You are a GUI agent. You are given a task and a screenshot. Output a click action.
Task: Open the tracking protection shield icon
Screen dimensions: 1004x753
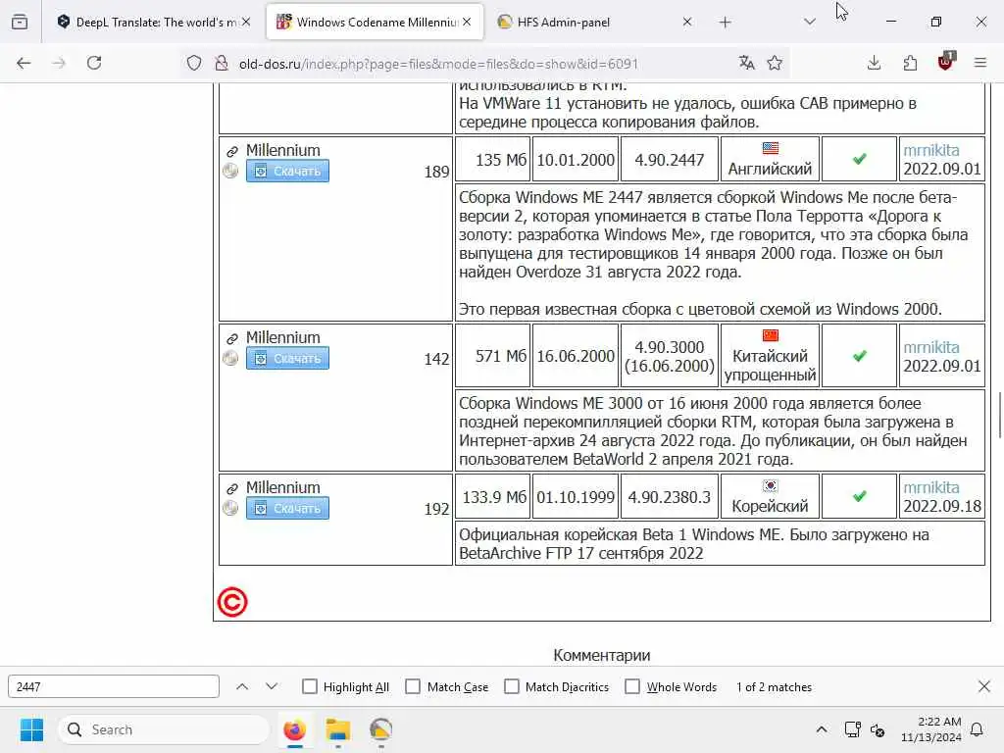coord(194,63)
